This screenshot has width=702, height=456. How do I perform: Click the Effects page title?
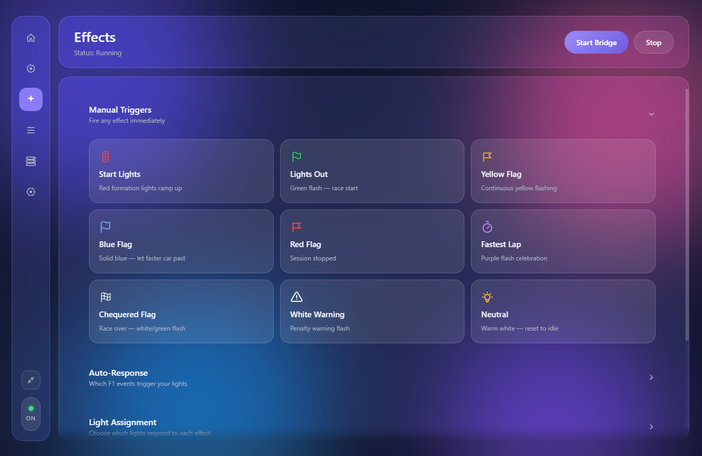95,38
